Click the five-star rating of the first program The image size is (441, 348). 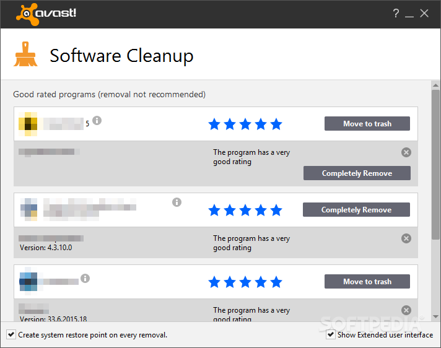tap(245, 124)
